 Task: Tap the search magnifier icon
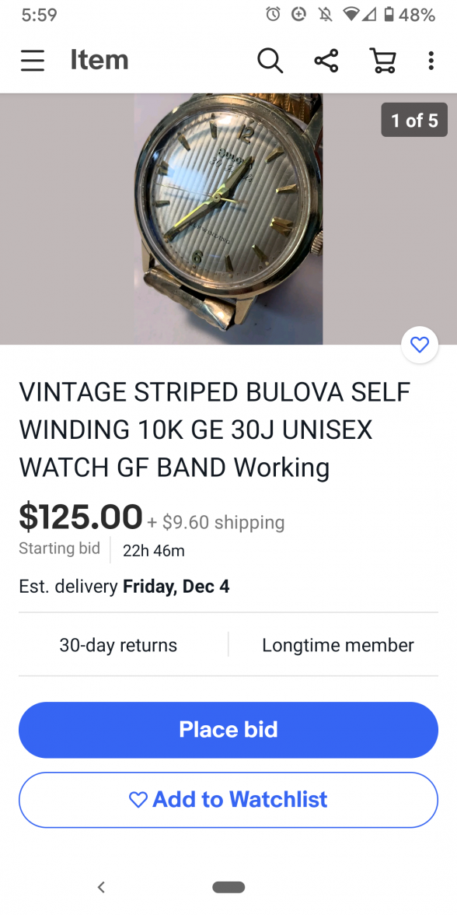point(270,60)
